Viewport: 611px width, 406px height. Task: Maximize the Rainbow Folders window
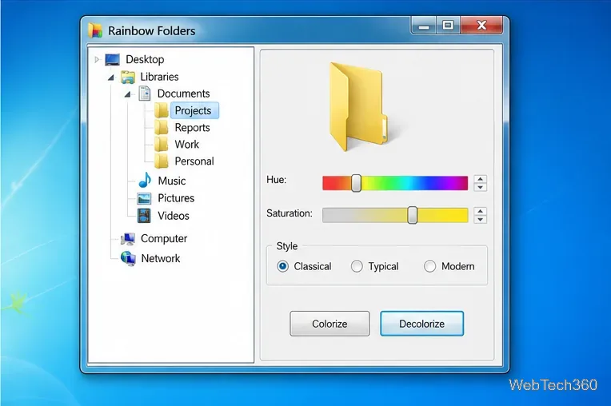coord(448,26)
